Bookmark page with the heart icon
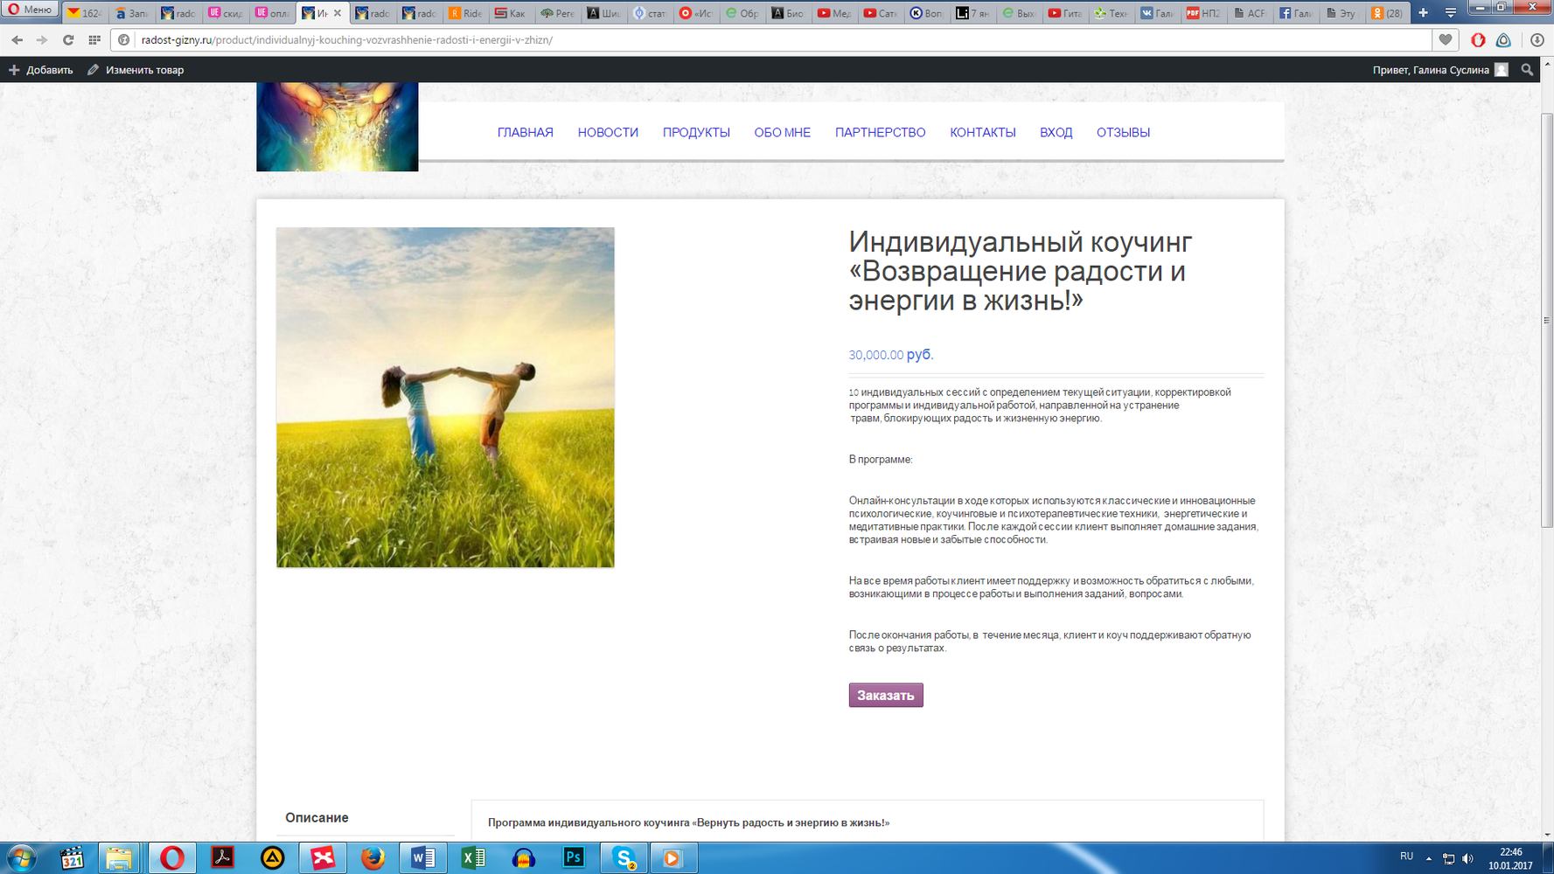Viewport: 1554px width, 874px height. coord(1445,40)
